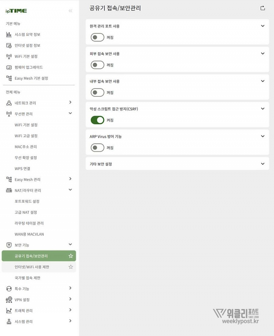Open 시스템 요약 정보 bar chart icon
Screen dimensions: 274x336
tap(9, 34)
